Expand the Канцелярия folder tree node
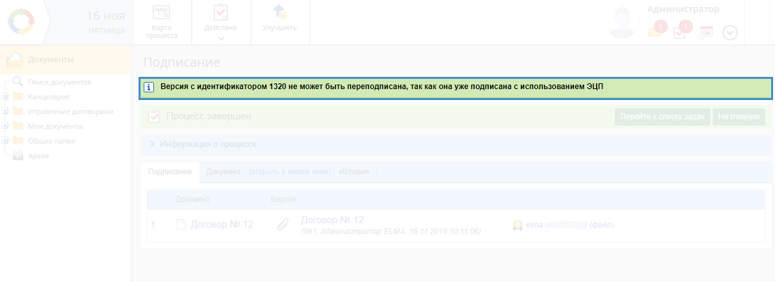Viewport: 775px width, 282px height. tap(6, 97)
